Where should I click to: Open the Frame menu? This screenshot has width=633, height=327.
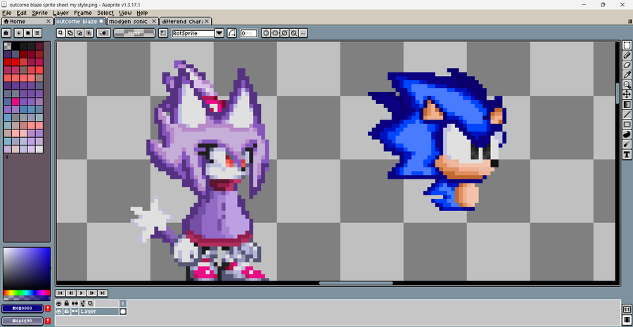tap(83, 13)
